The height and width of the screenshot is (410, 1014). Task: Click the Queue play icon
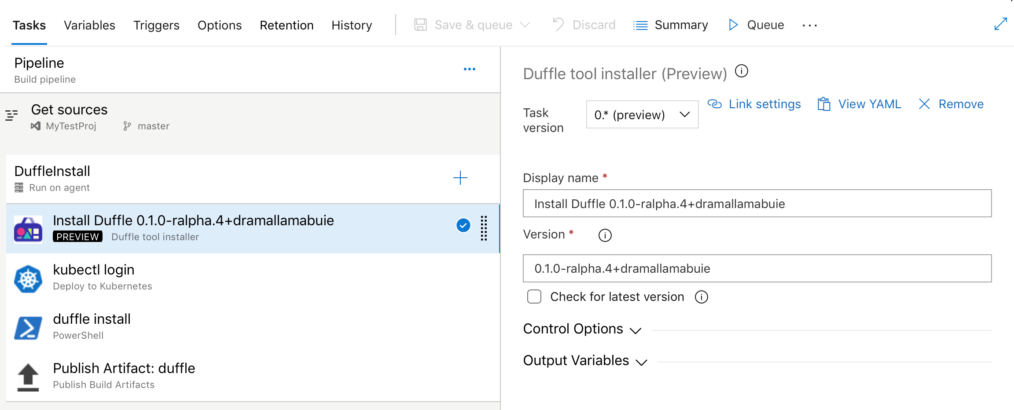point(733,25)
